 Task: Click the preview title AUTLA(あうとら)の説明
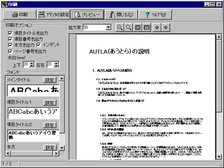tap(119, 51)
